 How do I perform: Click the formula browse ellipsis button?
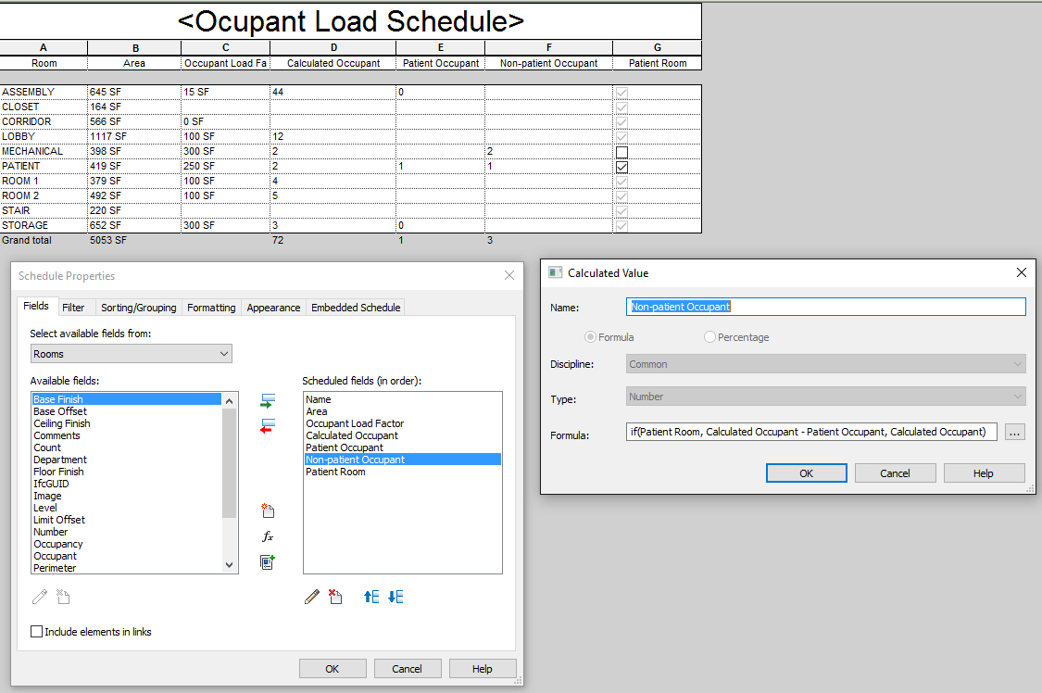[x=1014, y=433]
